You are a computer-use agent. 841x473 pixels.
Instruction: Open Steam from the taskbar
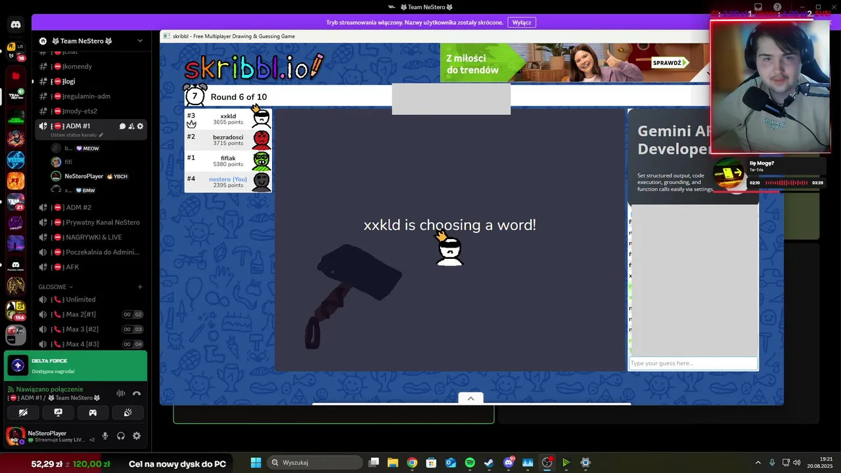click(x=489, y=462)
